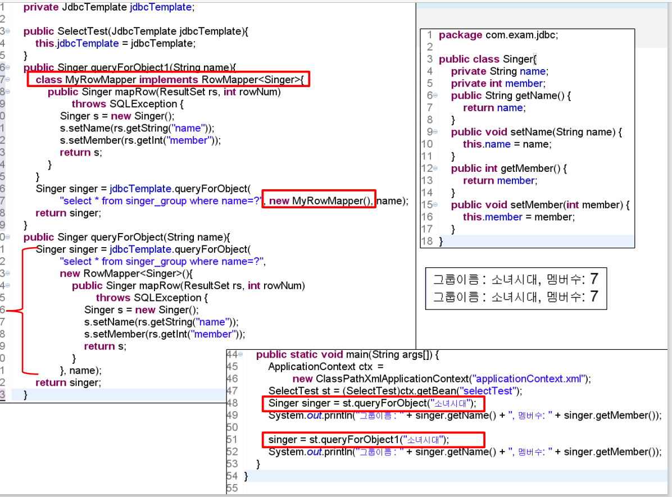
Task: Click 'public String getName() {' line
Action: pos(511,95)
